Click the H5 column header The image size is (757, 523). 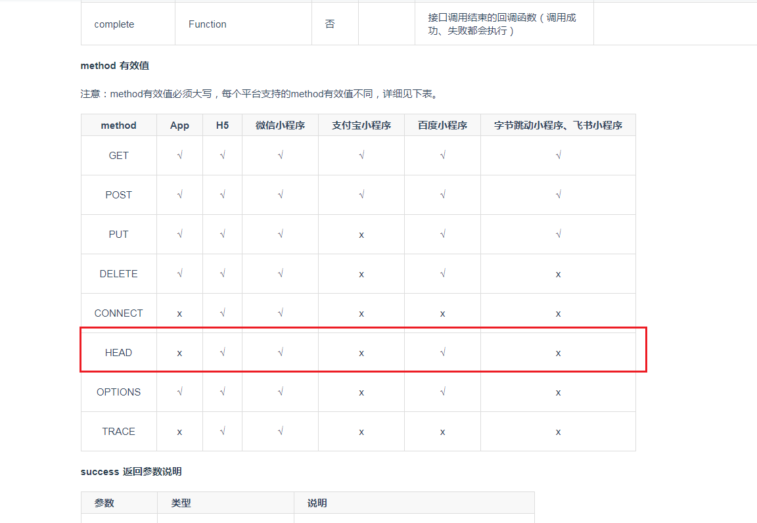pyautogui.click(x=222, y=125)
